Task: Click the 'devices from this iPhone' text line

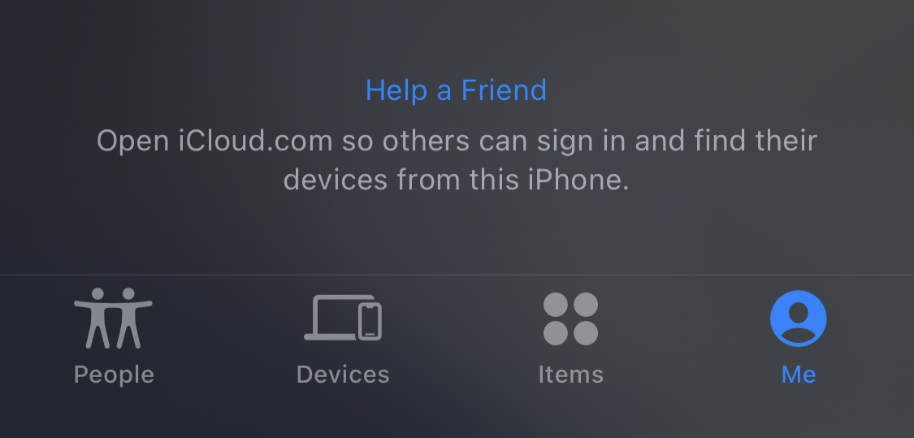Action: [457, 180]
